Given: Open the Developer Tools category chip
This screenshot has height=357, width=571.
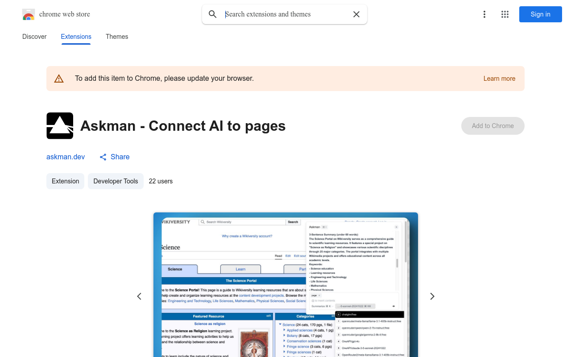Looking at the screenshot, I should pos(116,181).
